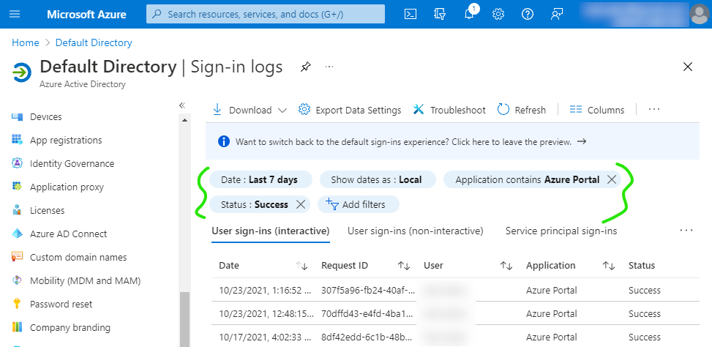Sort by the Application column arrows

point(609,266)
